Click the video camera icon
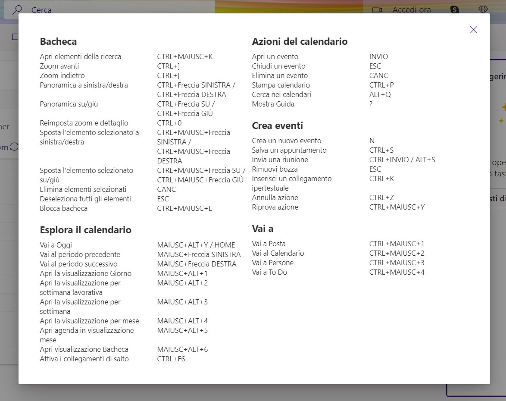506x401 pixels. coord(377,9)
